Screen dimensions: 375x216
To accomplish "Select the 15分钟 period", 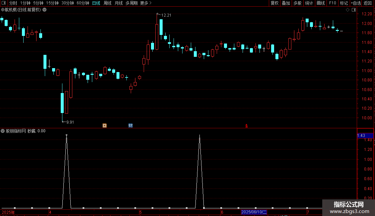I will click(52, 3).
